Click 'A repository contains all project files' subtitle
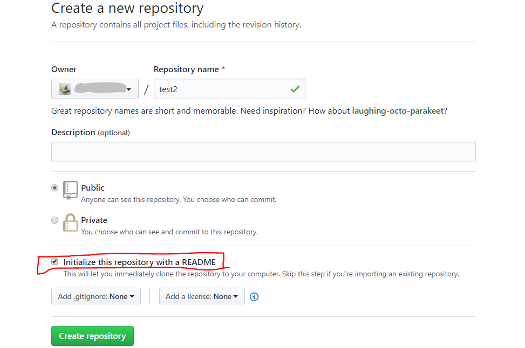525x348 pixels. pyautogui.click(x=176, y=25)
